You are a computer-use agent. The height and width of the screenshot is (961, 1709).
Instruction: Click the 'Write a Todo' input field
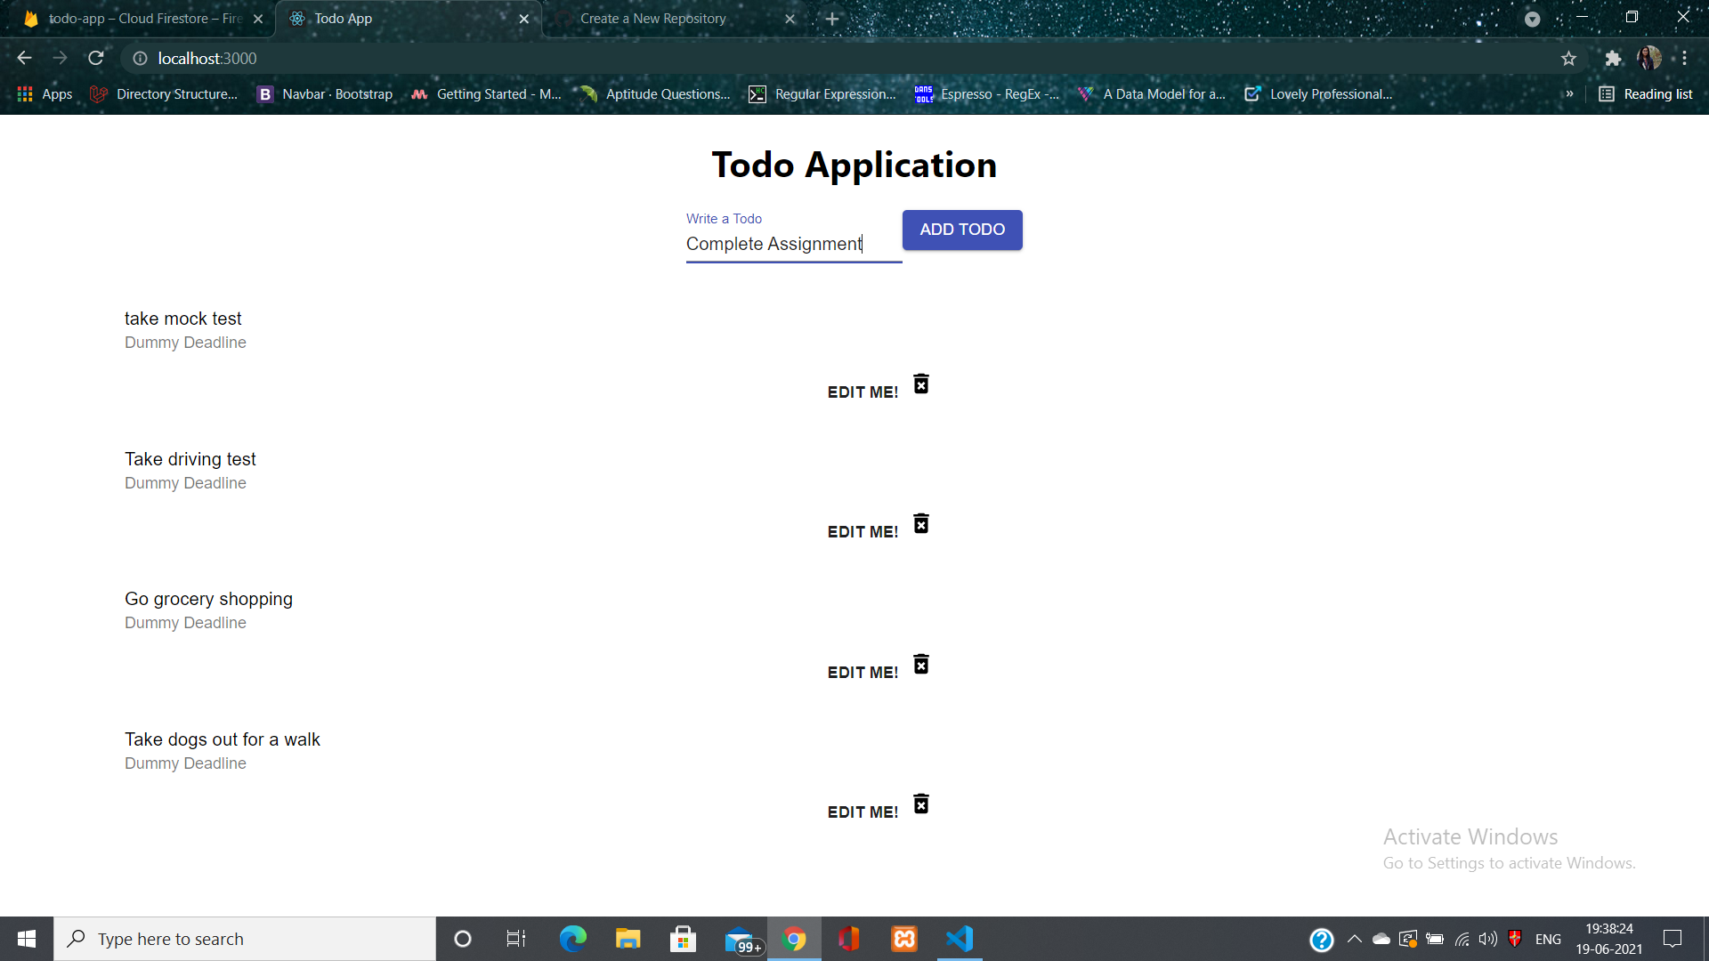pos(793,243)
